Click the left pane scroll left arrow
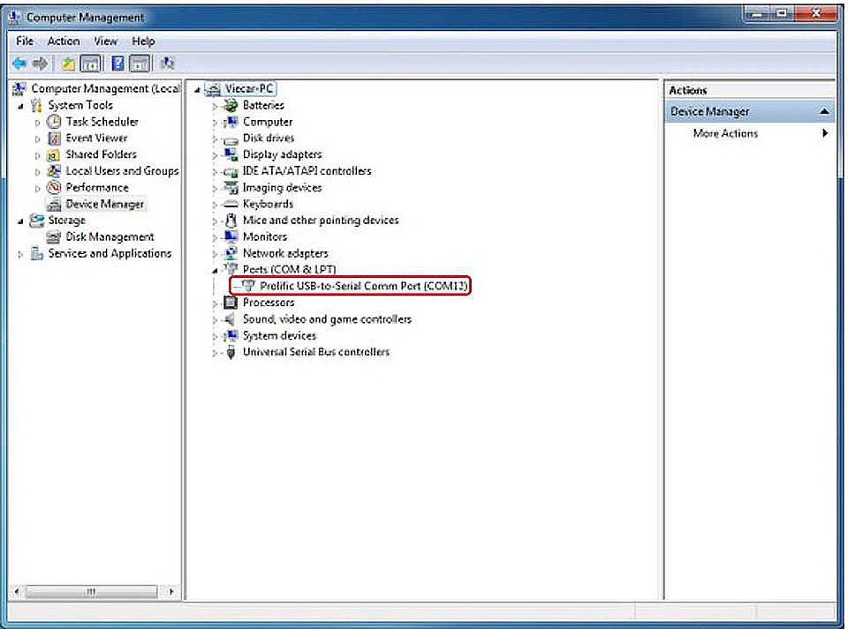This screenshot has height=629, width=848. point(17,592)
